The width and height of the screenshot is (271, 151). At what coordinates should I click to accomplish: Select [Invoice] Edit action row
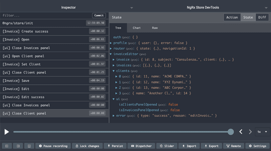54,89
